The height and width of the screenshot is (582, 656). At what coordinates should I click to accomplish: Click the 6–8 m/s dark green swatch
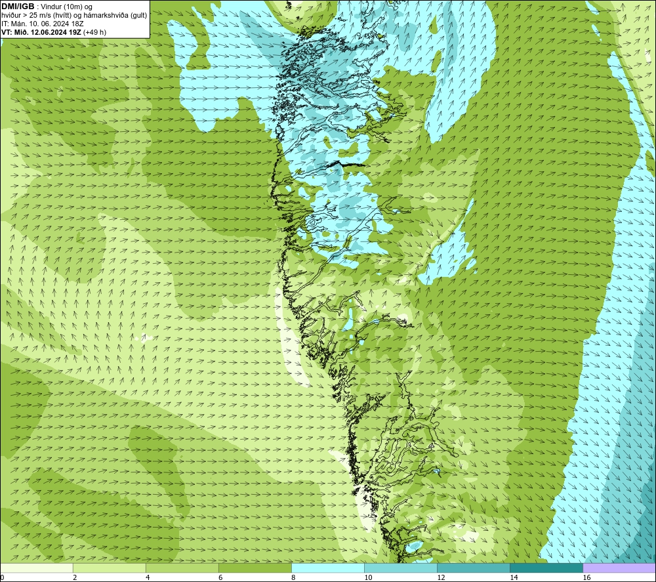point(255,568)
